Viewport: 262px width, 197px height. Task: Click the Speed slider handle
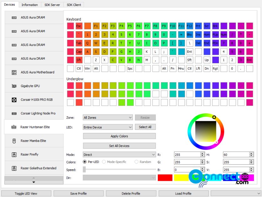(x=85, y=170)
